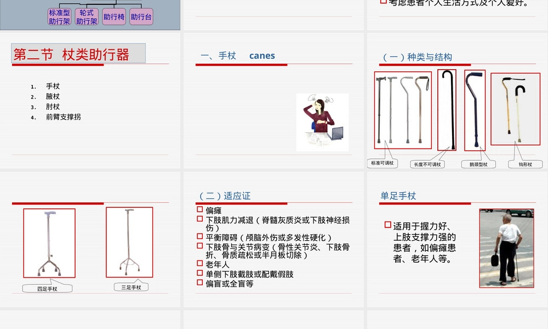The image size is (548, 329).
Task: Select the slide showing 四足手杖 and 三足手杖
Action: click(90, 240)
